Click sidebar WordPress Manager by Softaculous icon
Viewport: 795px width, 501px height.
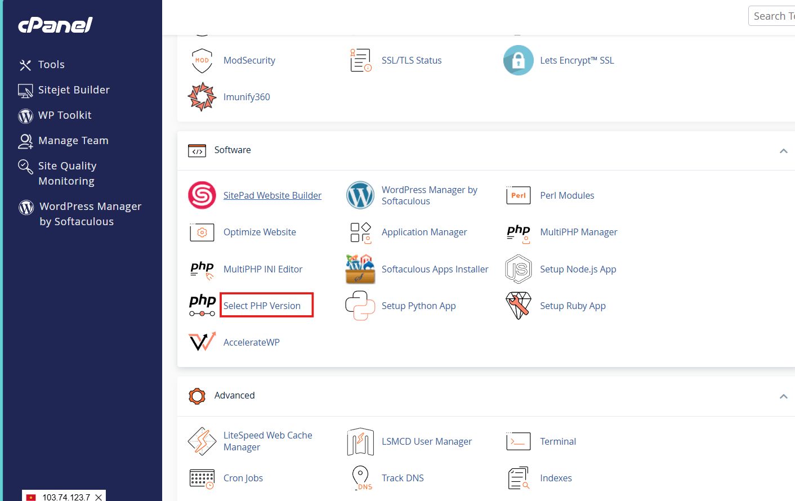[26, 207]
